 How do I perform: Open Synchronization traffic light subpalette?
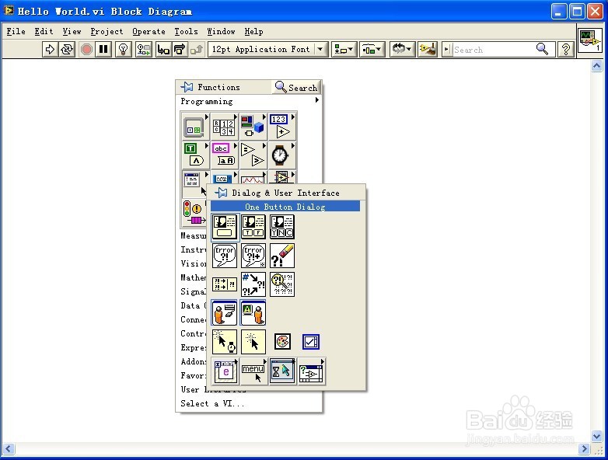click(x=194, y=212)
